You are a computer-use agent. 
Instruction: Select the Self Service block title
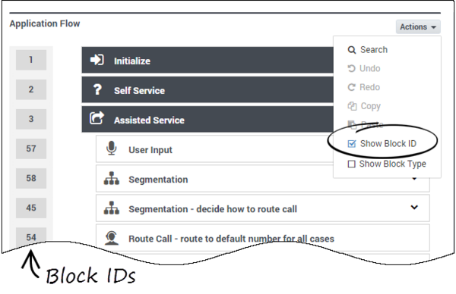tap(139, 90)
